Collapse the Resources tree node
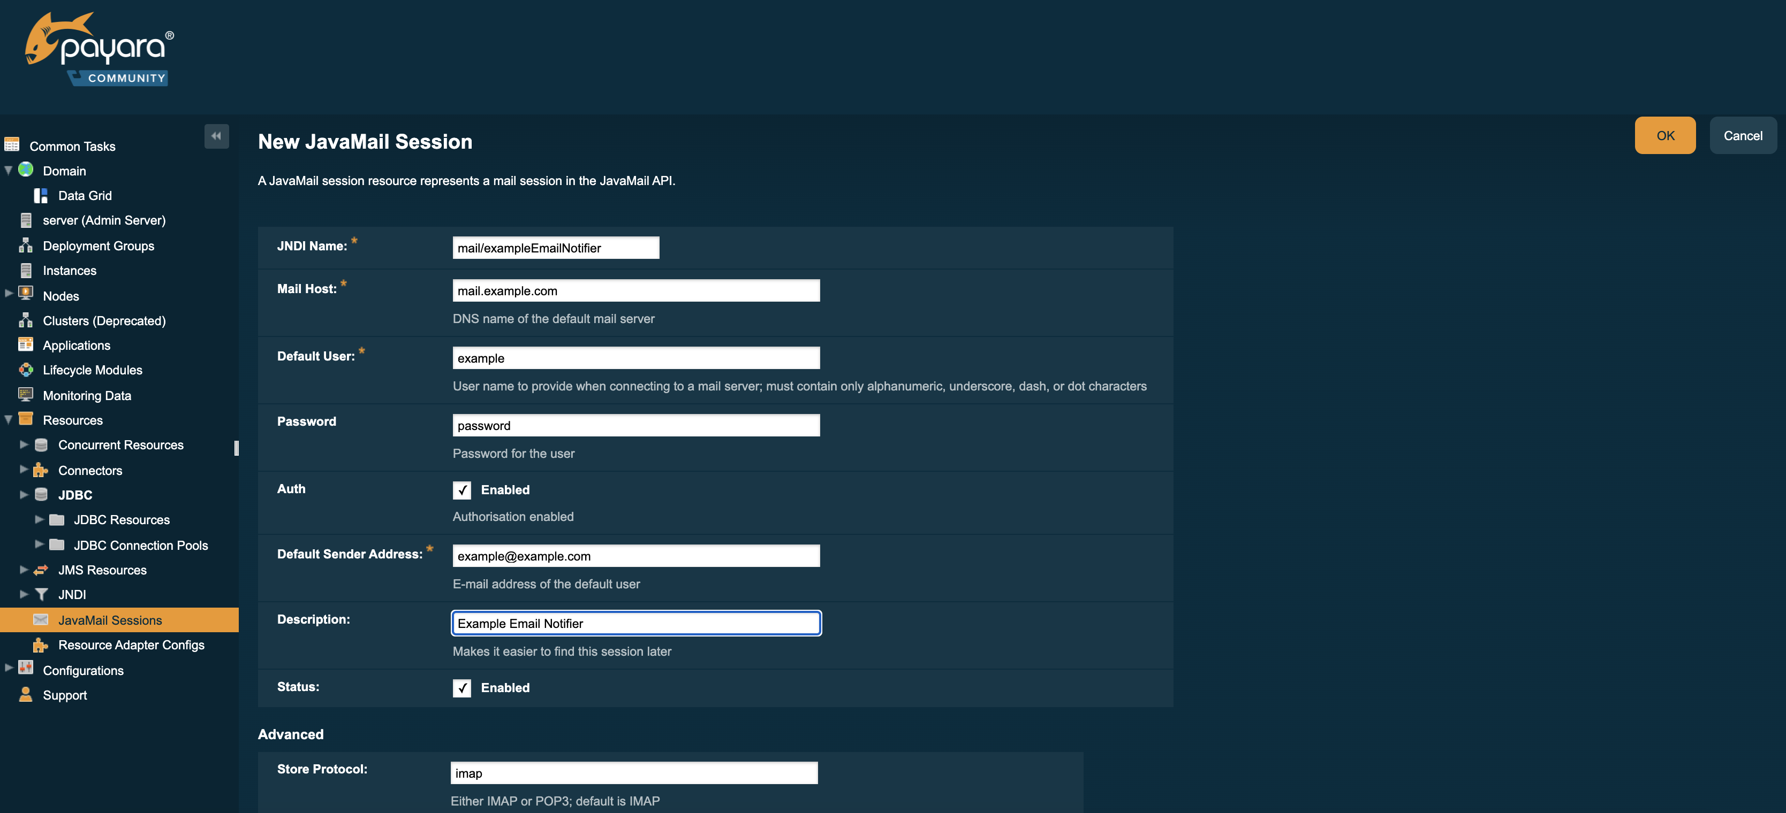The height and width of the screenshot is (813, 1786). pyautogui.click(x=9, y=420)
